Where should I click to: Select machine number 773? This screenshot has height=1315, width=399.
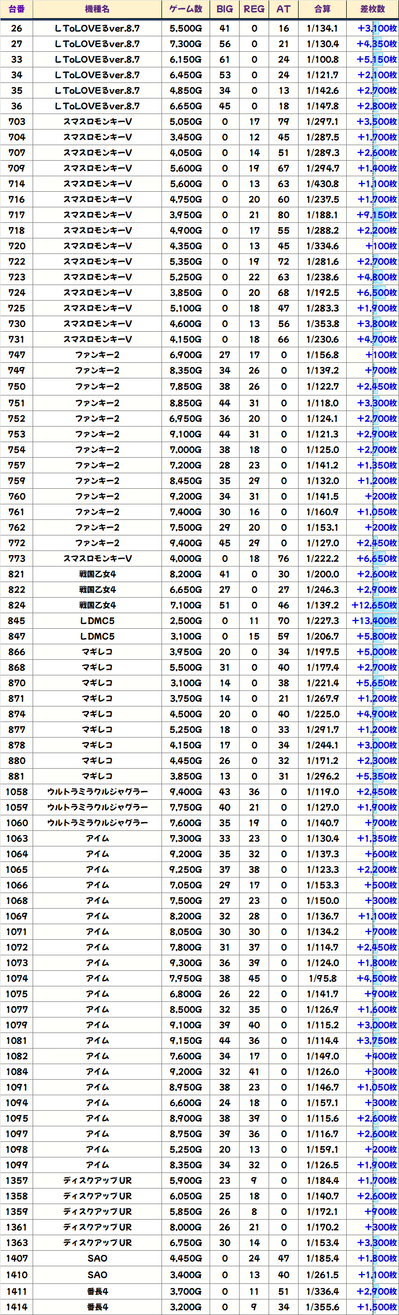[17, 559]
